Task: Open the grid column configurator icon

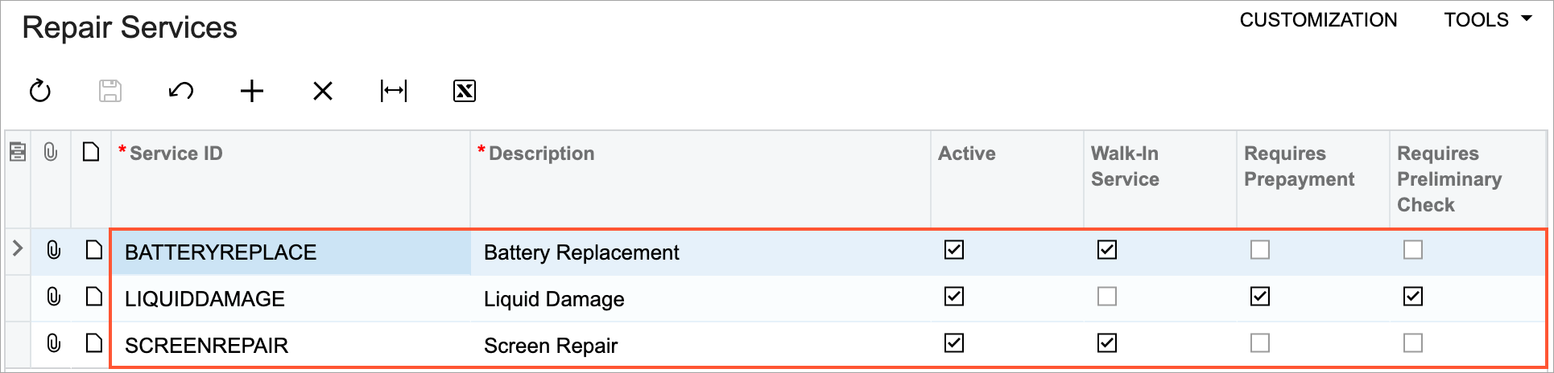Action: pos(18,151)
